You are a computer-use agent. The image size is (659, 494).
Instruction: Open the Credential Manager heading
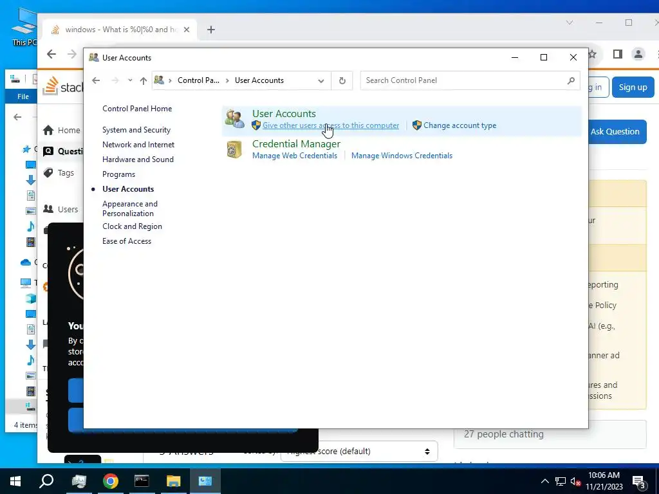[296, 143]
